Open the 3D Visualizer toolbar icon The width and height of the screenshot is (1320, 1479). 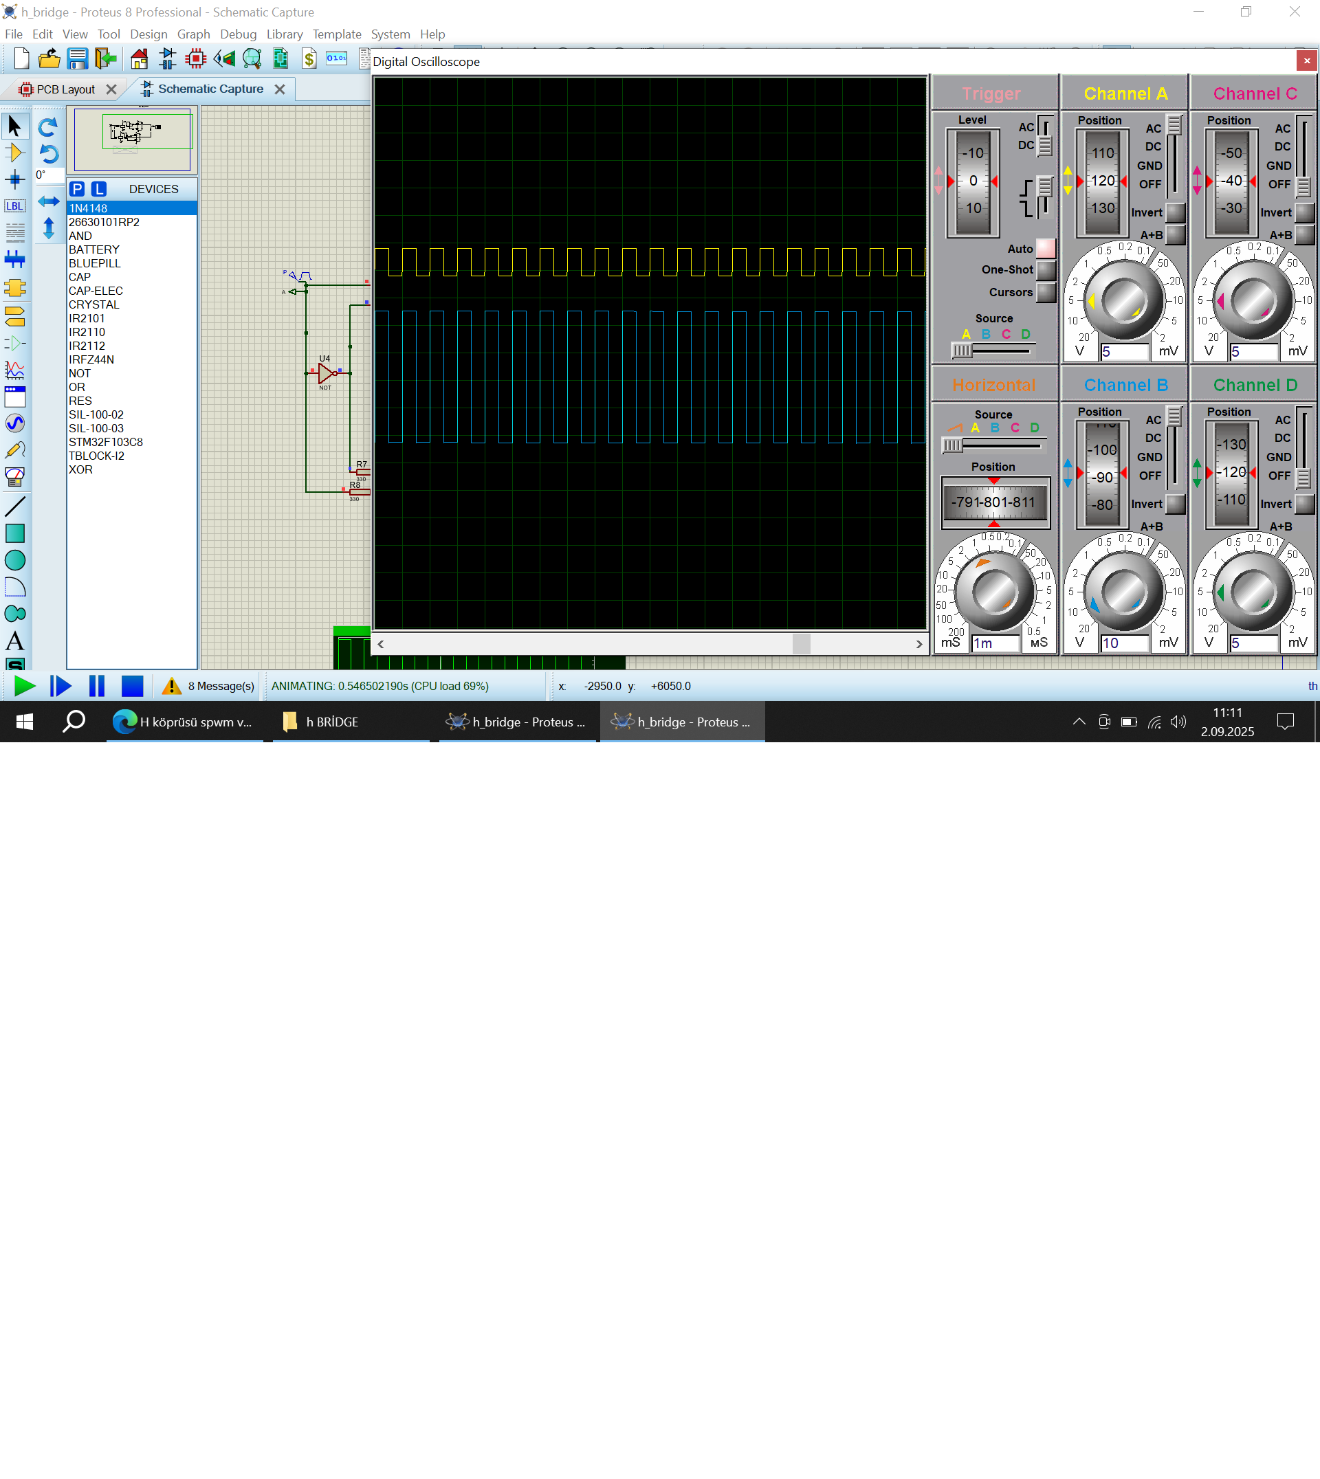[224, 58]
